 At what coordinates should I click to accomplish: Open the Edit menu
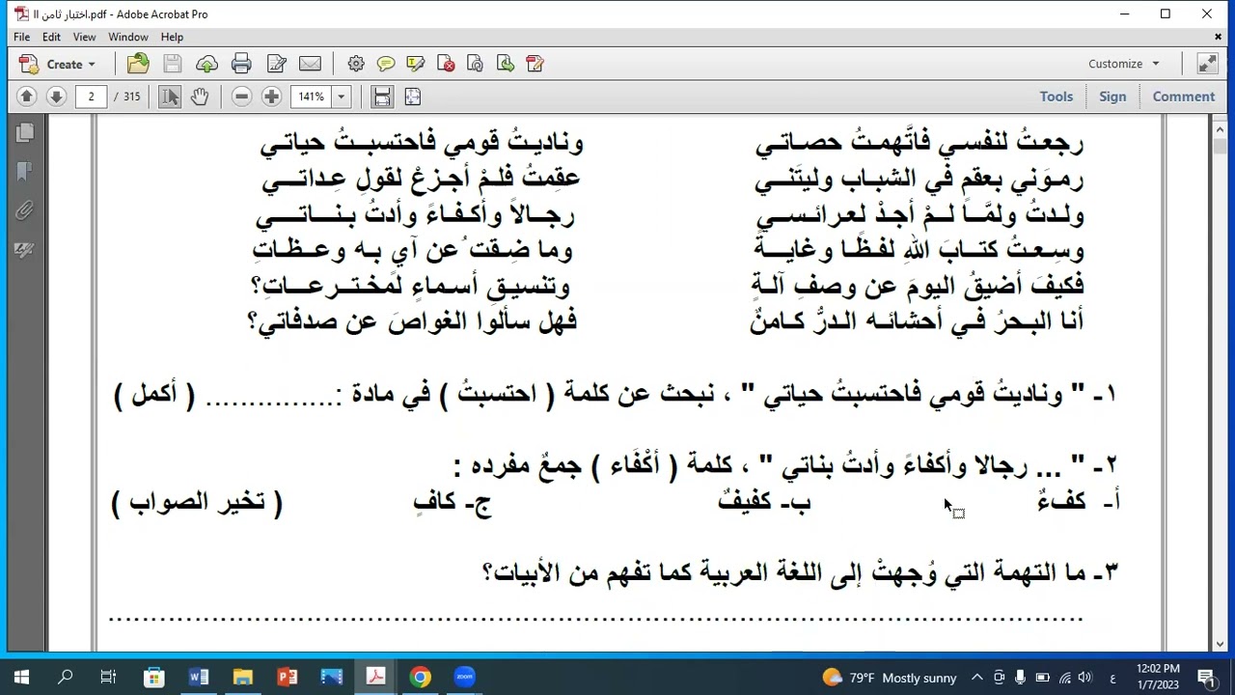click(x=51, y=37)
